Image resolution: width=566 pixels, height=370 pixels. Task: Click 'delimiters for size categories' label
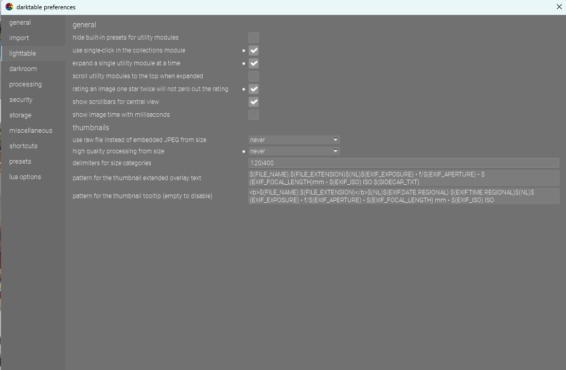(112, 163)
